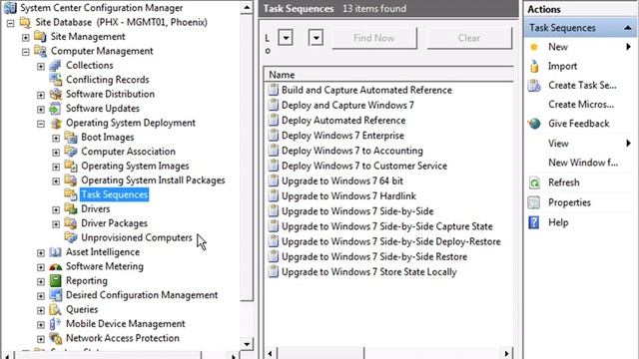Click the Operating System Images icon

click(71, 166)
